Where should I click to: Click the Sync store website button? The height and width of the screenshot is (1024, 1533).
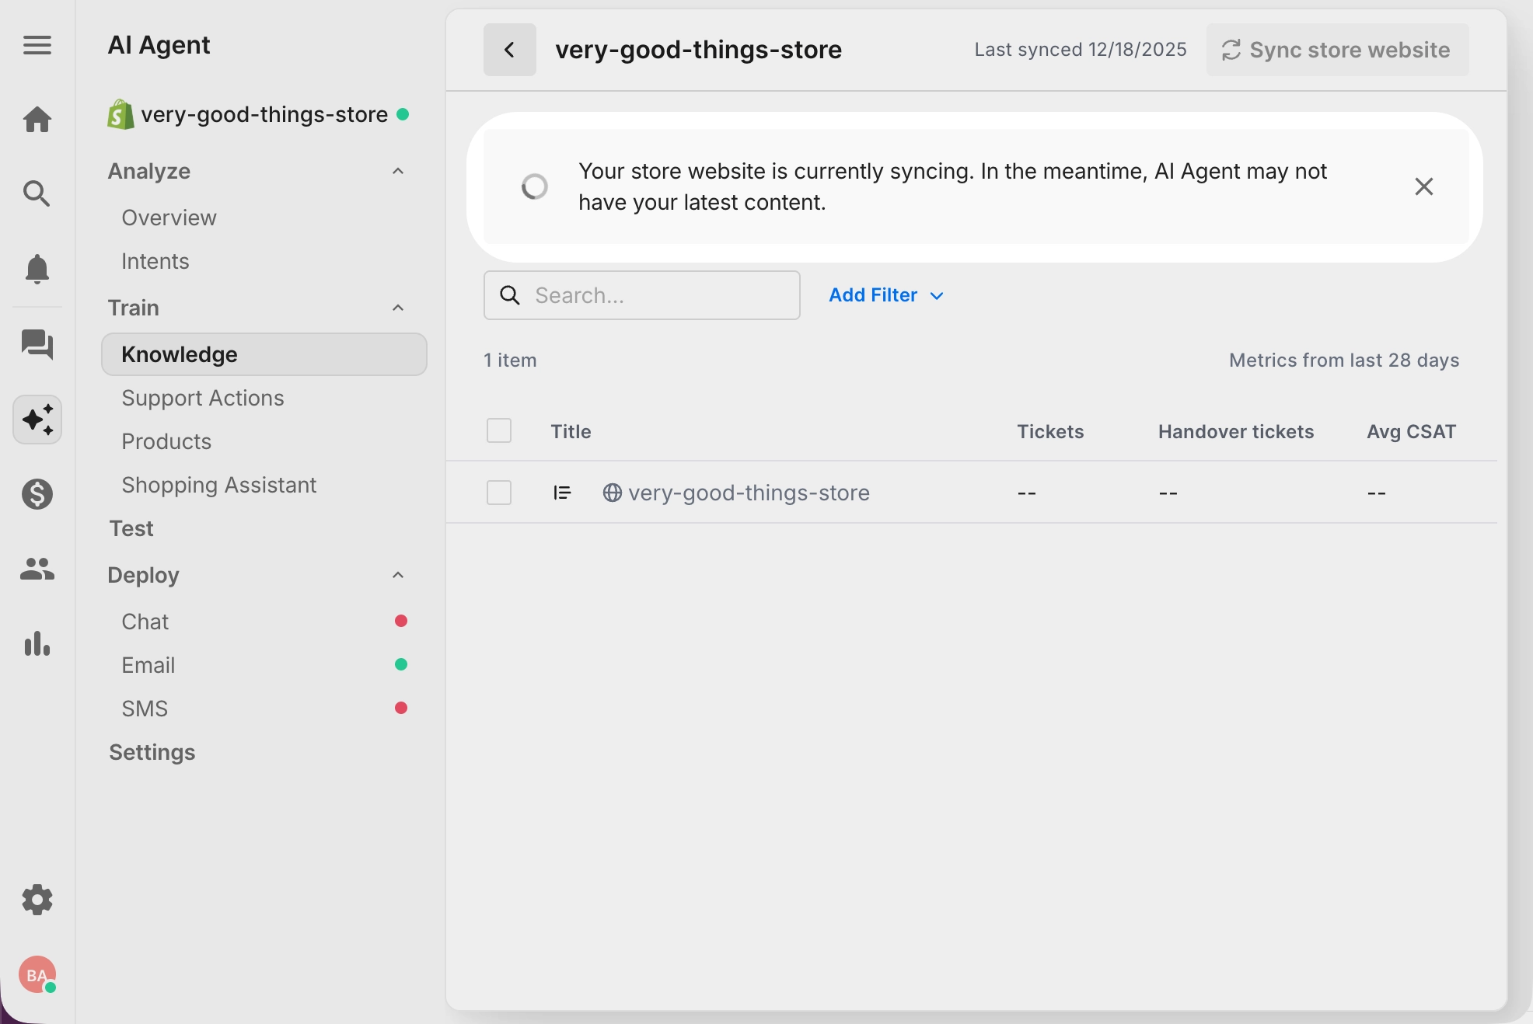tap(1336, 49)
